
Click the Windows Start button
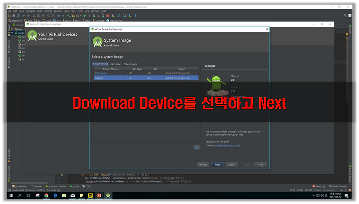coord(11,196)
